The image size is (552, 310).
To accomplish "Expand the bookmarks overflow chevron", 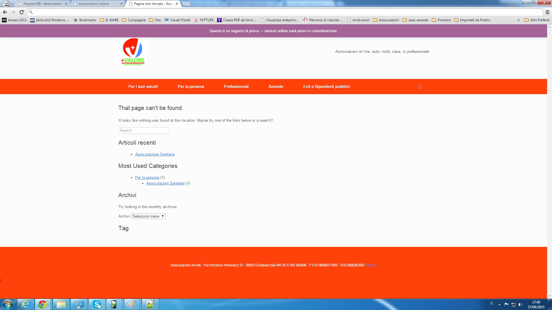I will [x=519, y=20].
